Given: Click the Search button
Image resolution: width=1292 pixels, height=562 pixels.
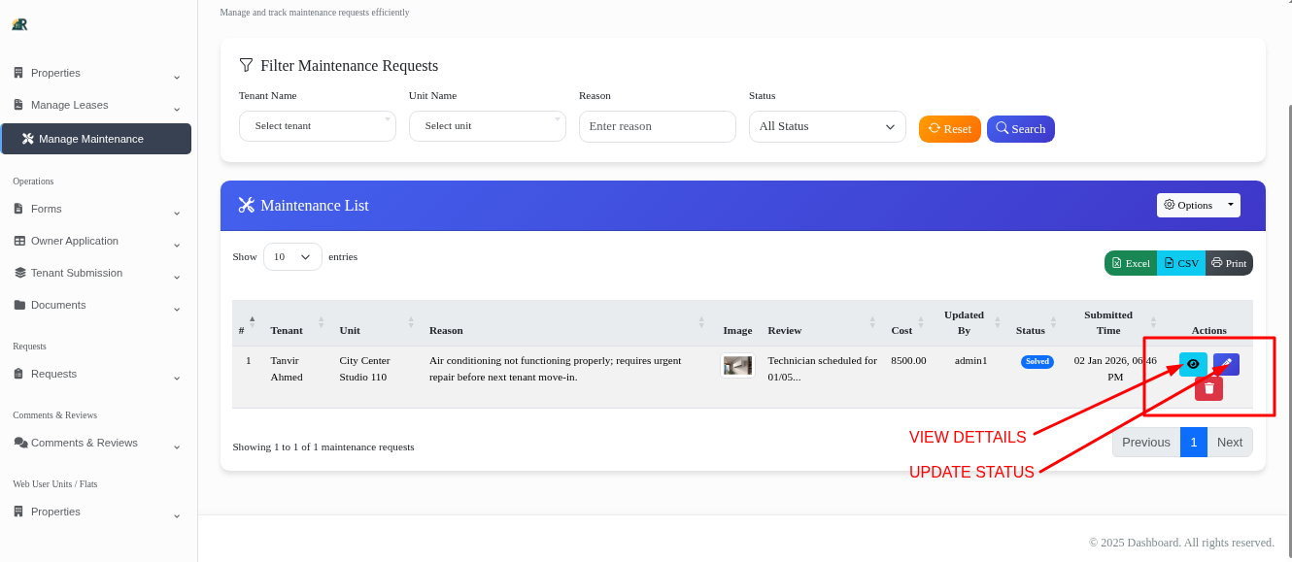Looking at the screenshot, I should pyautogui.click(x=1020, y=128).
